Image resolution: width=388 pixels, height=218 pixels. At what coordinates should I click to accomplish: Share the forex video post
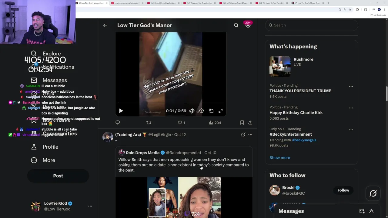click(250, 123)
